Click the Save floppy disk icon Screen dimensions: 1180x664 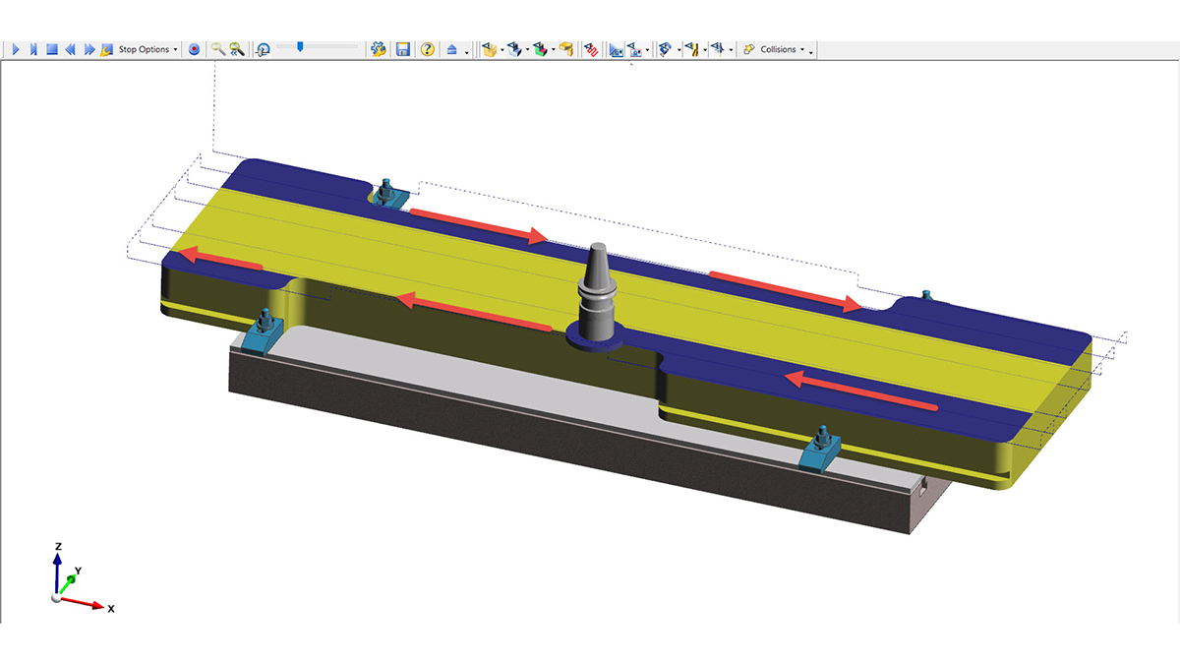403,49
